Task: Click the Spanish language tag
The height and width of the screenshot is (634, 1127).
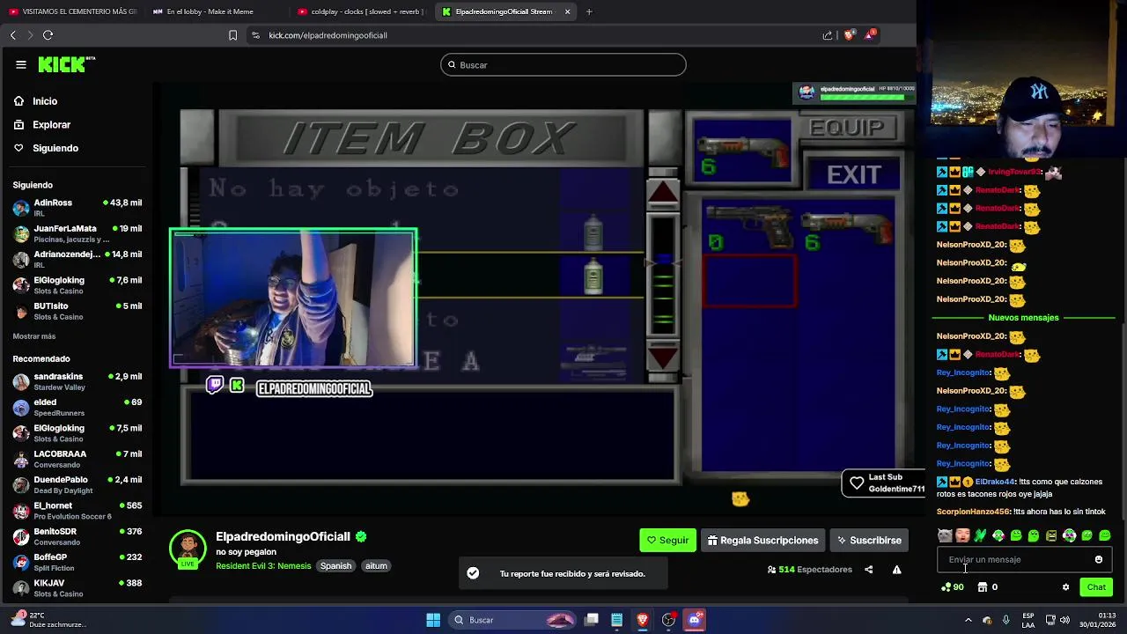Action: 335,566
